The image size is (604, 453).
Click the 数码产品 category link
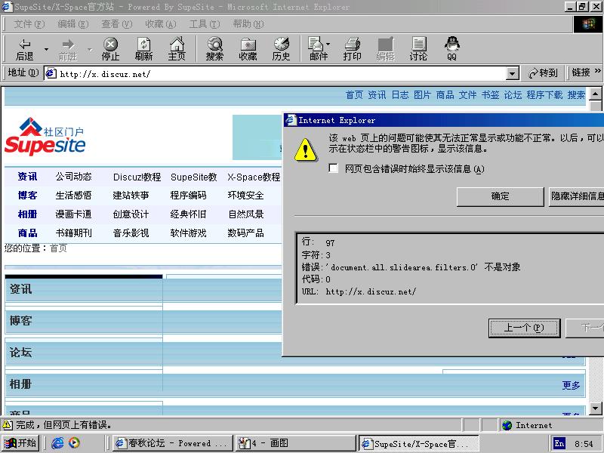(245, 233)
